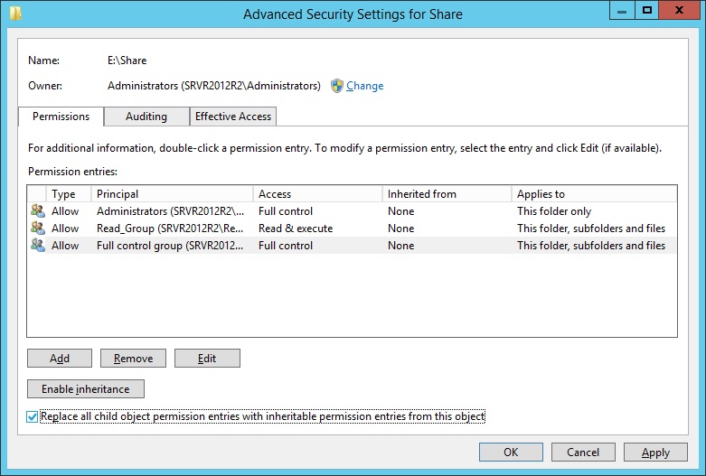Sort by the Inherited from column header
The width and height of the screenshot is (706, 476).
point(446,194)
